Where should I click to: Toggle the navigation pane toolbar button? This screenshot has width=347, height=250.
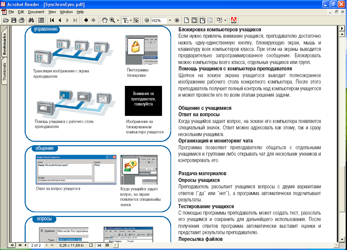coord(41,20)
